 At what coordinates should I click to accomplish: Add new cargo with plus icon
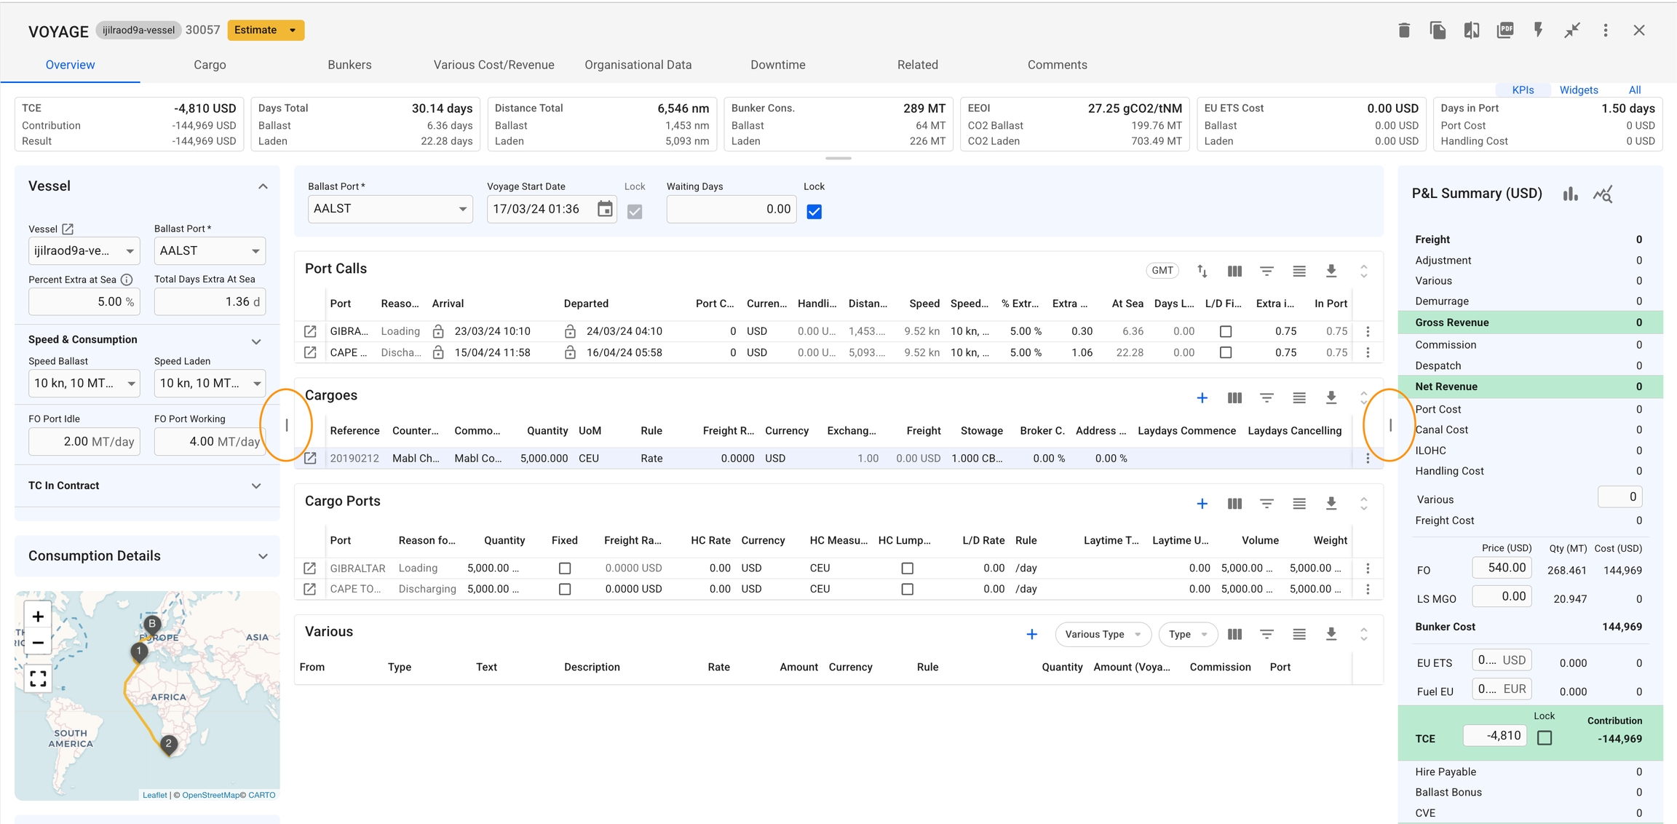pos(1202,397)
